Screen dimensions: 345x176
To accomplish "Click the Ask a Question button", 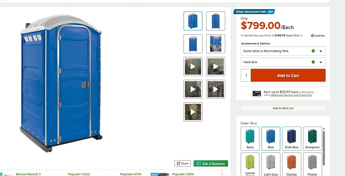I will [x=211, y=163].
